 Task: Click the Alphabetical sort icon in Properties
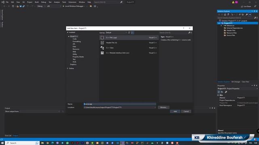click(222, 92)
